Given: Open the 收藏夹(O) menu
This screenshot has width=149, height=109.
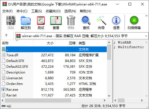Looking at the screenshot, I should pos(53,11).
